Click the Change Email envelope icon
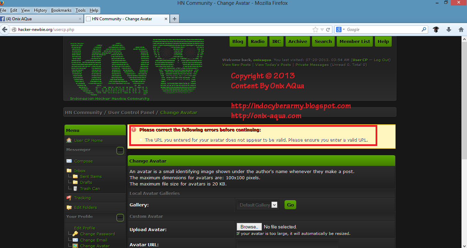This screenshot has height=248, width=467. [x=75, y=240]
